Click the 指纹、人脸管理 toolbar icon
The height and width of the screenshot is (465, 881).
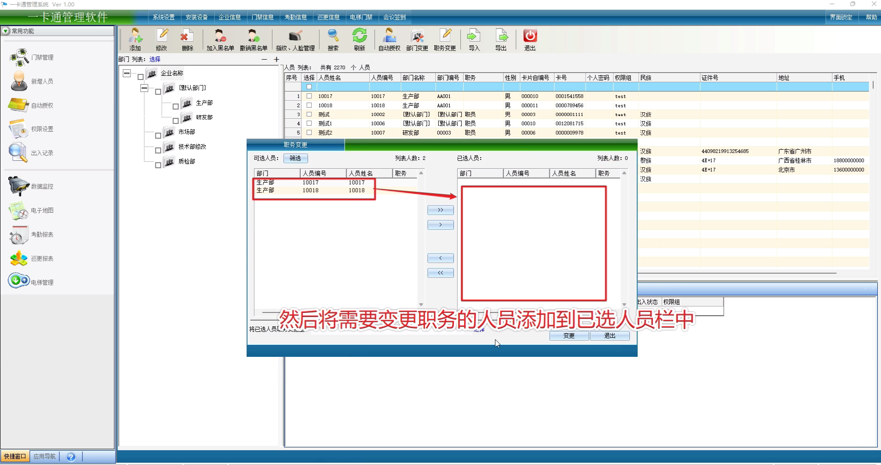click(295, 39)
